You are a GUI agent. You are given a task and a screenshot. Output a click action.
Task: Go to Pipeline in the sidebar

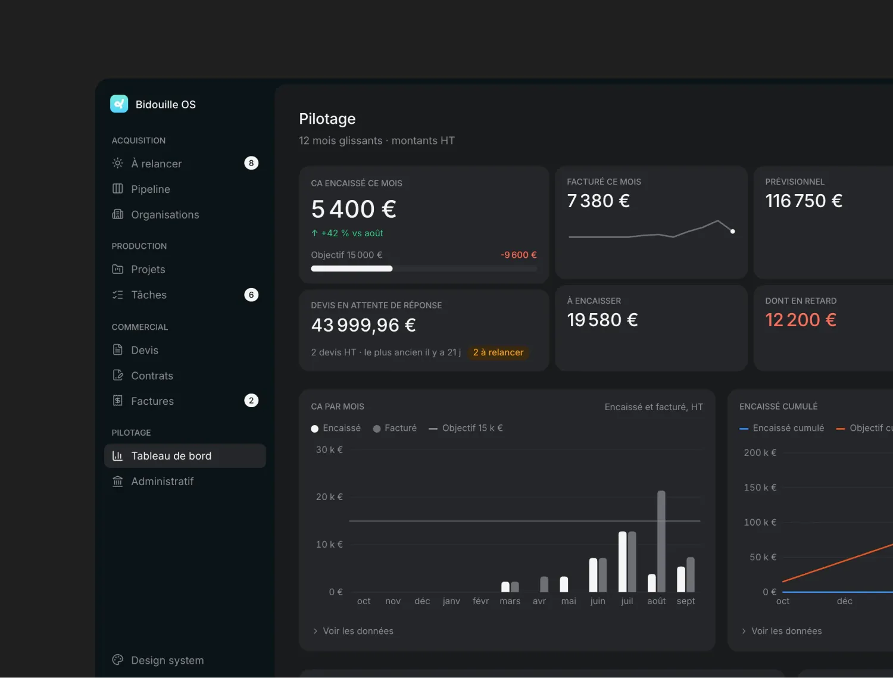tap(185, 189)
